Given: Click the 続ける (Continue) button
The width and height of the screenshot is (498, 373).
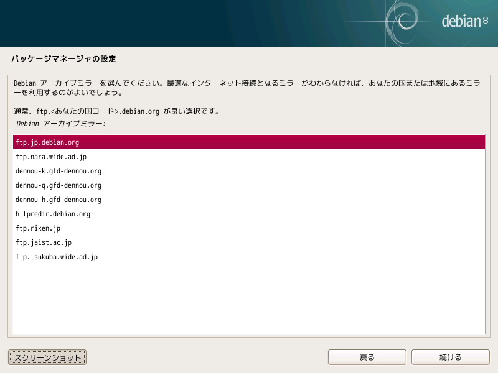Looking at the screenshot, I should point(451,357).
